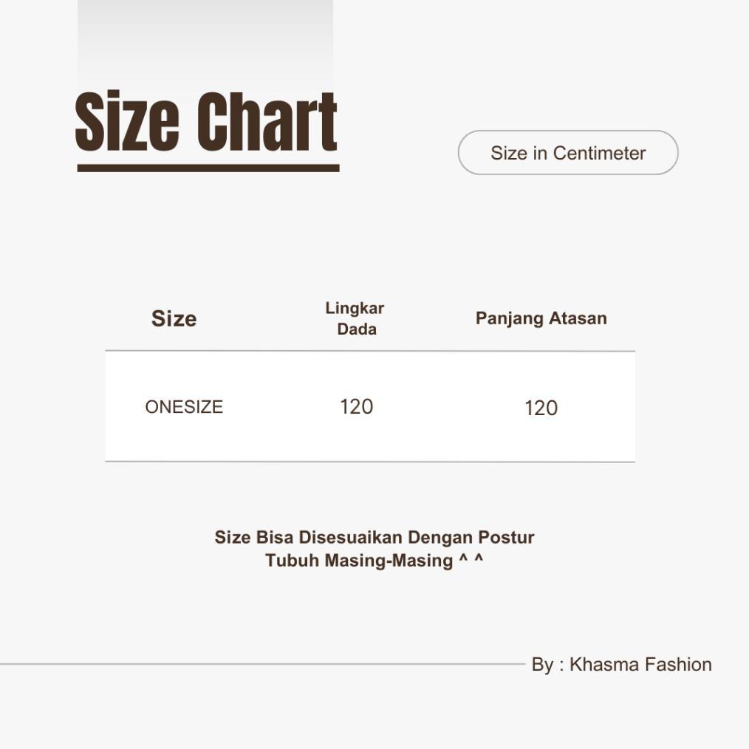
Task: Click the 120 value under Panjang Atasan
Action: [541, 408]
